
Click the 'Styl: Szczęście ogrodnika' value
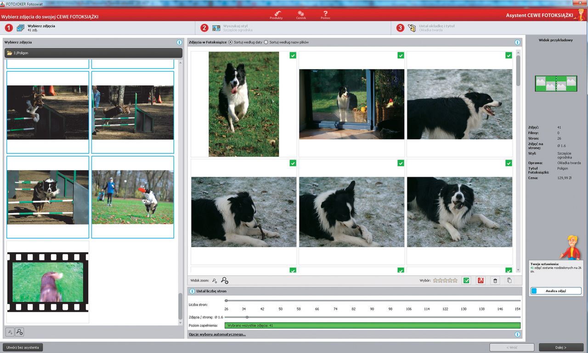[x=565, y=155]
